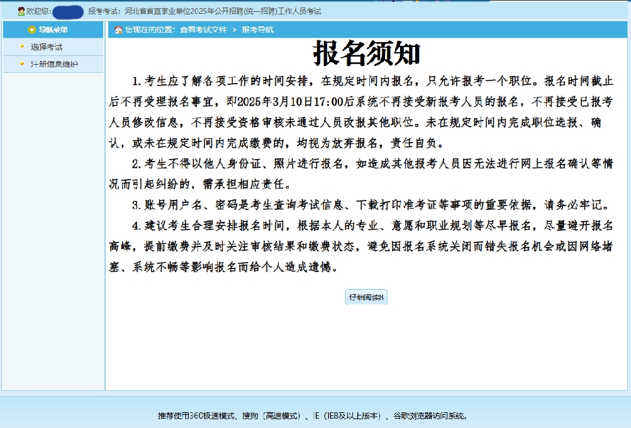Click the redacted username in the top bar

pos(68,11)
